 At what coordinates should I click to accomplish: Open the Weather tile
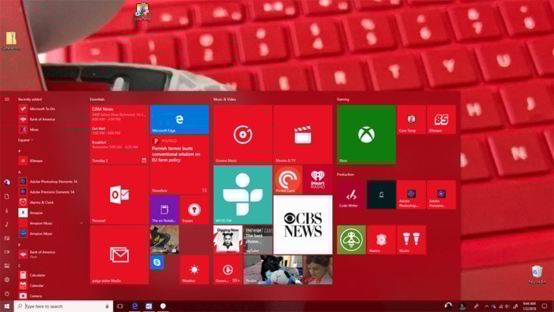click(194, 270)
